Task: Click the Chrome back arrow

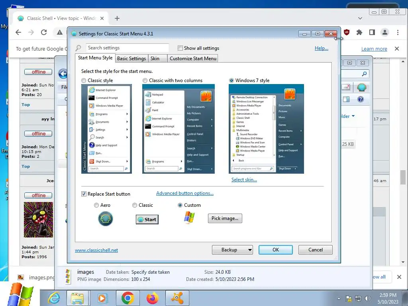Action: pyautogui.click(x=18, y=32)
